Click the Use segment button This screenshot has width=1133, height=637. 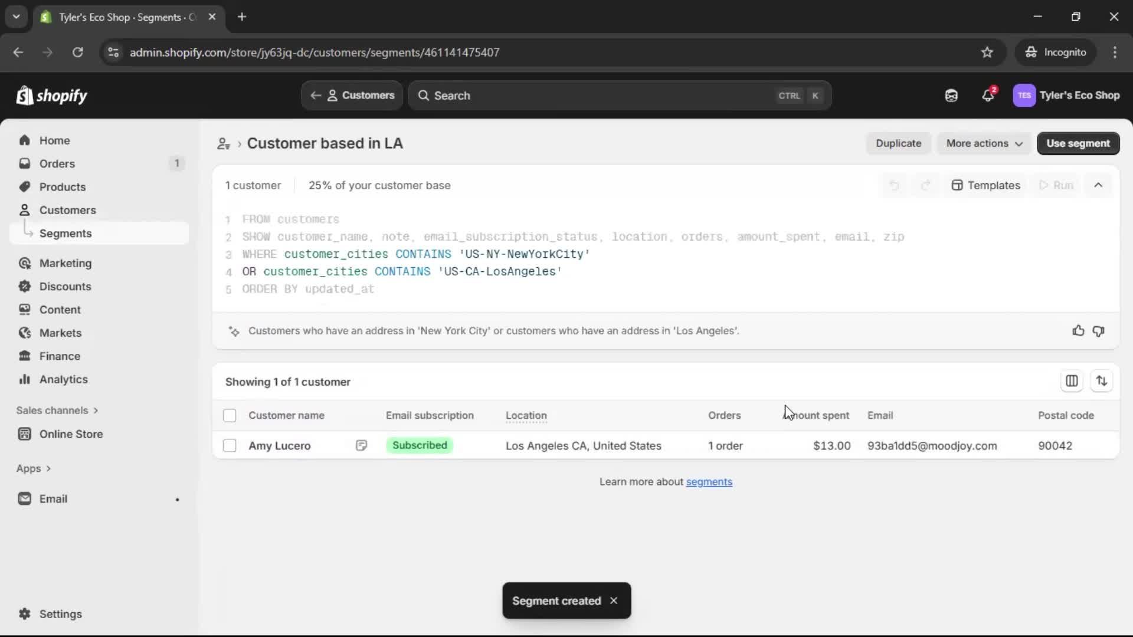point(1078,143)
